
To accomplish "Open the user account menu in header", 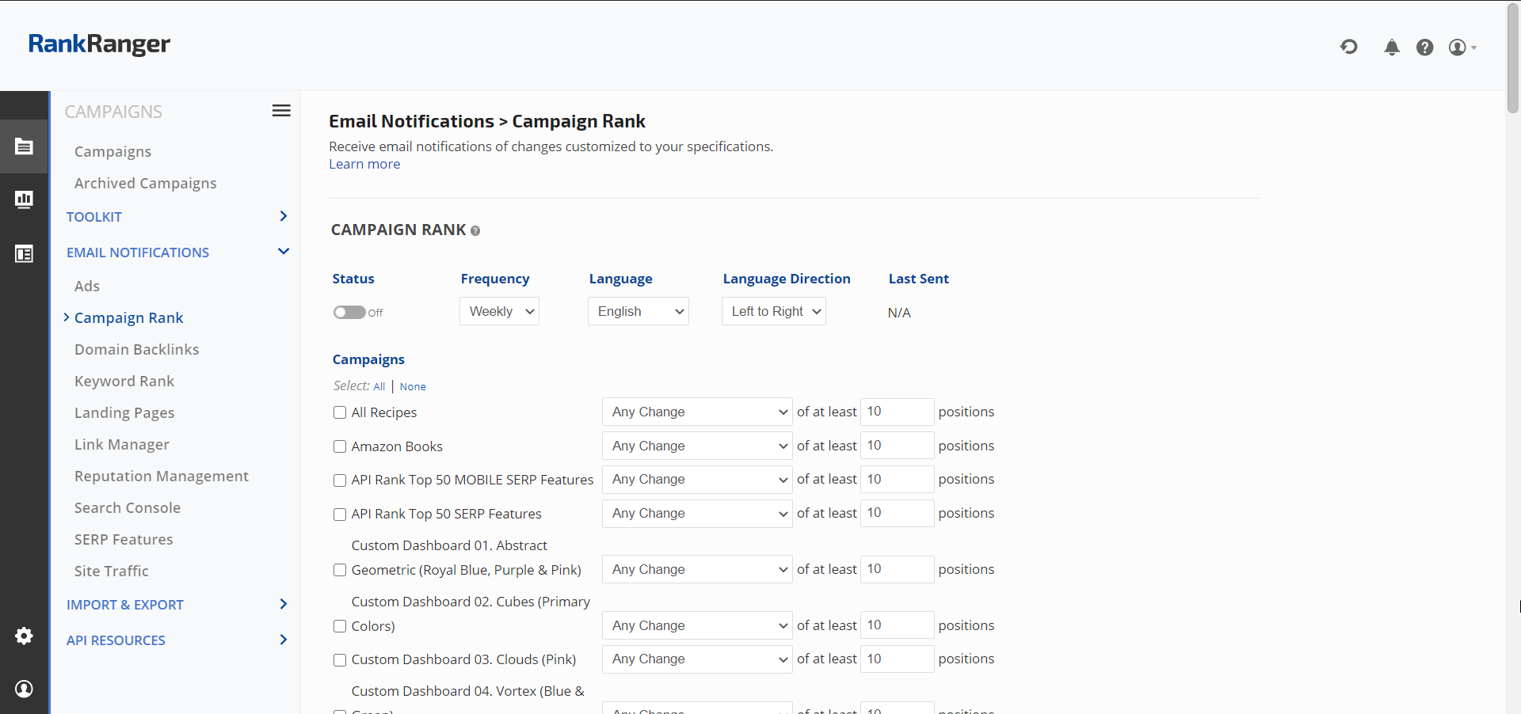I will tap(1461, 47).
